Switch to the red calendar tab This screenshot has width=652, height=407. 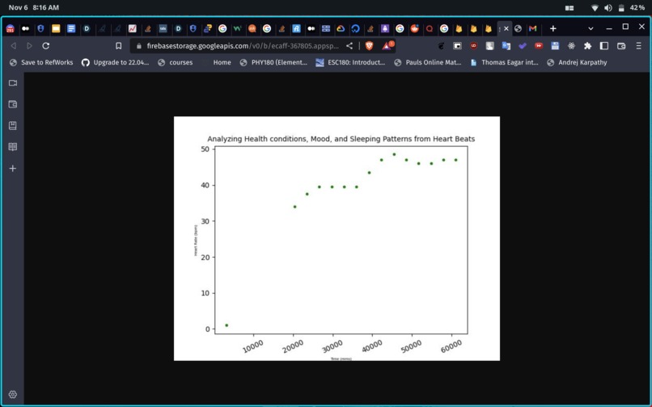11,28
